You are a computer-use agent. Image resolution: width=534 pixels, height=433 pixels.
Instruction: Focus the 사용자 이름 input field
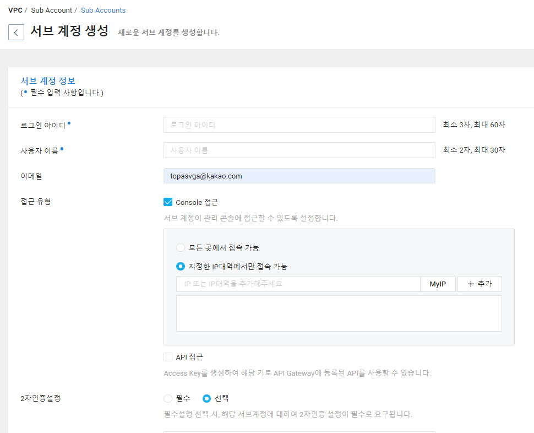pos(299,150)
